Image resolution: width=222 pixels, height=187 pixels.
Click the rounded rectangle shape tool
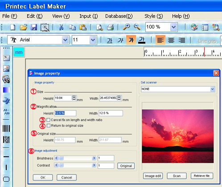click(x=6, y=179)
